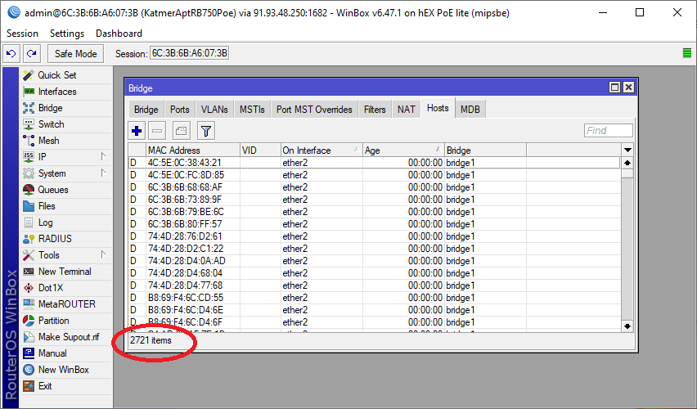Open Quick Set in the sidebar
The width and height of the screenshot is (697, 409).
(x=65, y=75)
